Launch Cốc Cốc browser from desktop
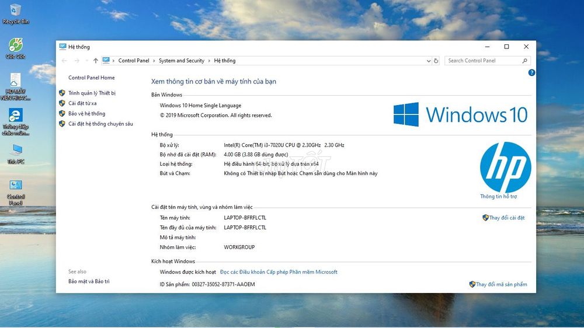This screenshot has width=584, height=328. [16, 48]
